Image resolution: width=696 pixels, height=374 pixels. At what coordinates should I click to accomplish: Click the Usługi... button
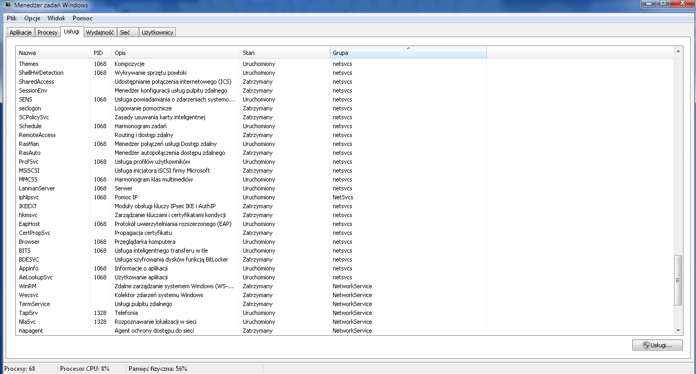click(x=657, y=345)
